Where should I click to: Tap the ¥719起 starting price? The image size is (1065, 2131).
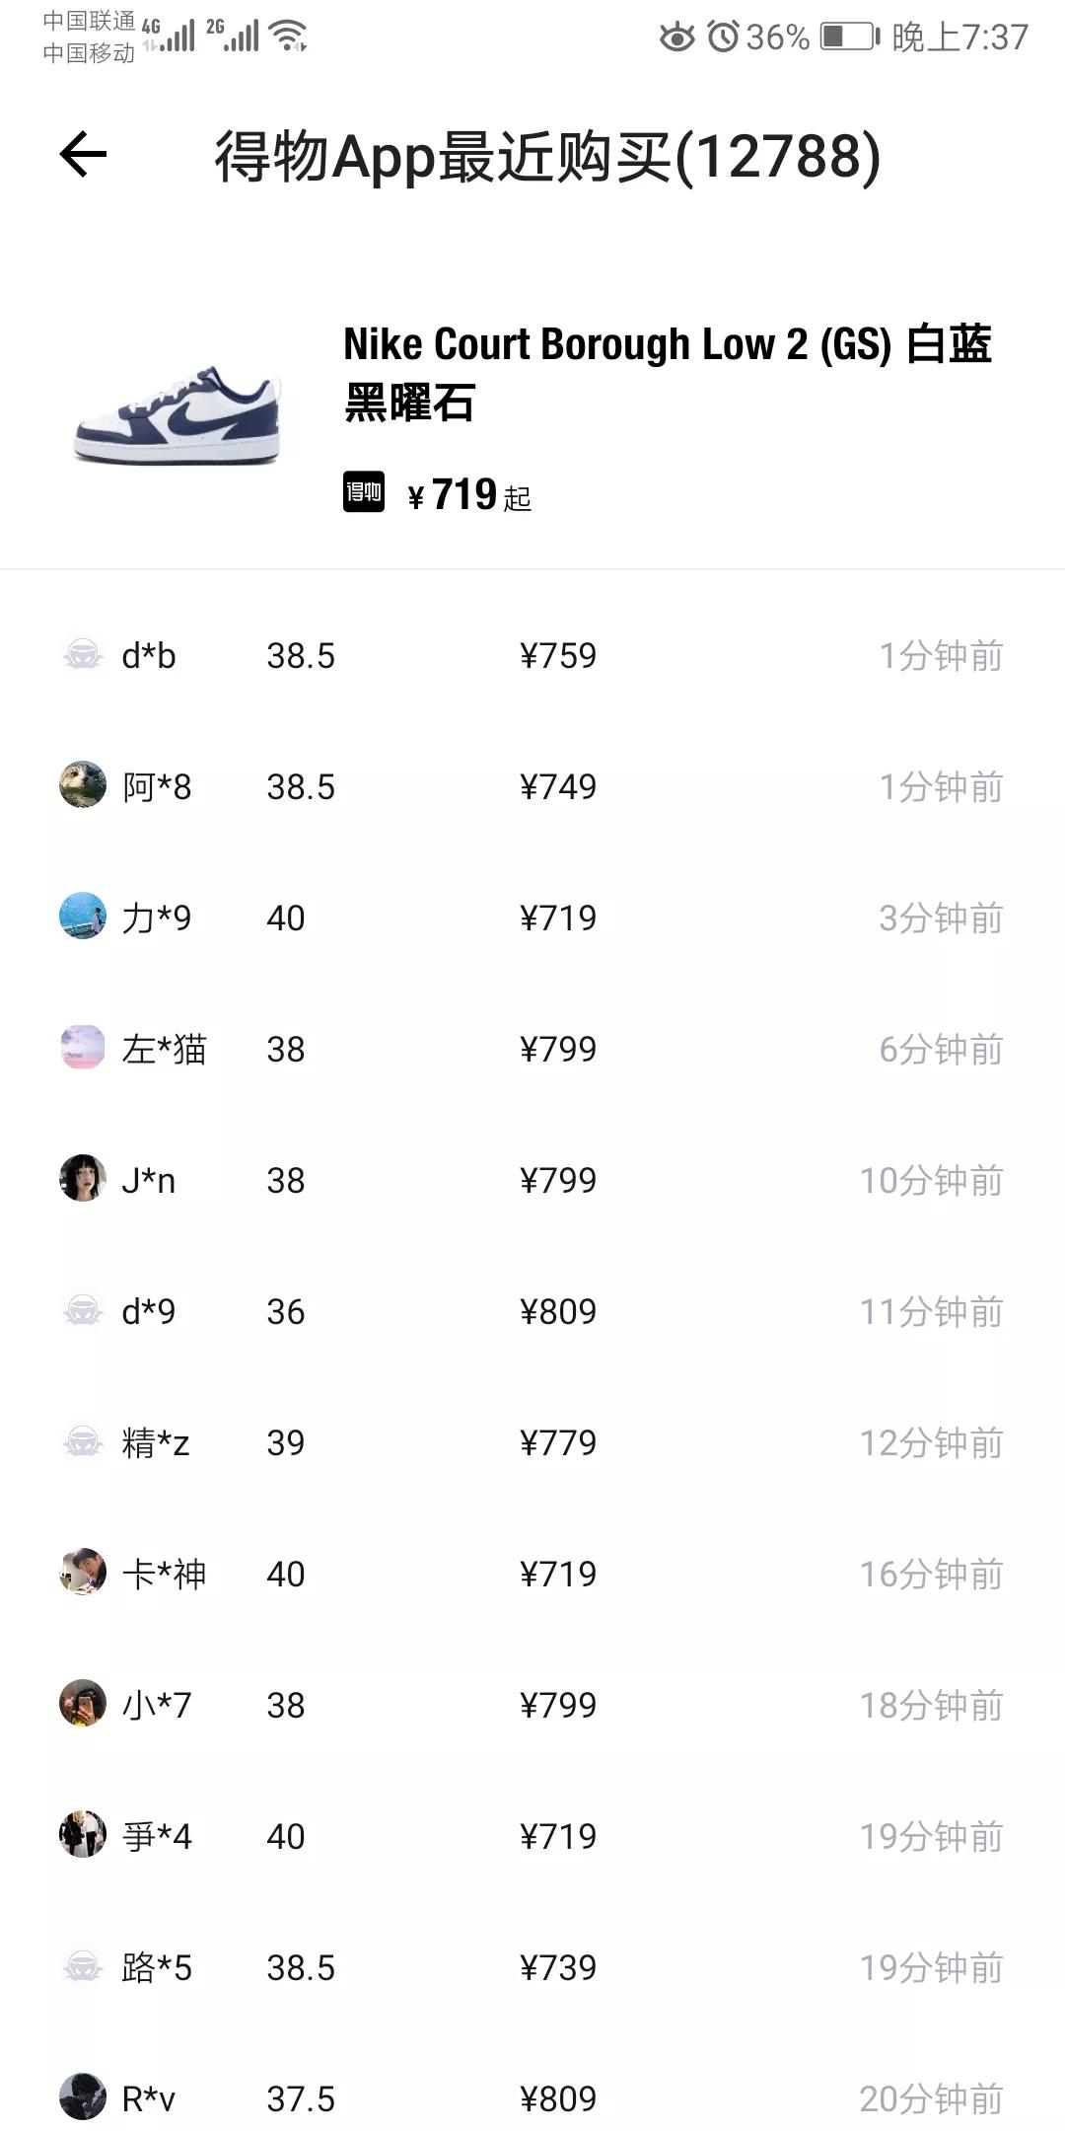tap(469, 495)
